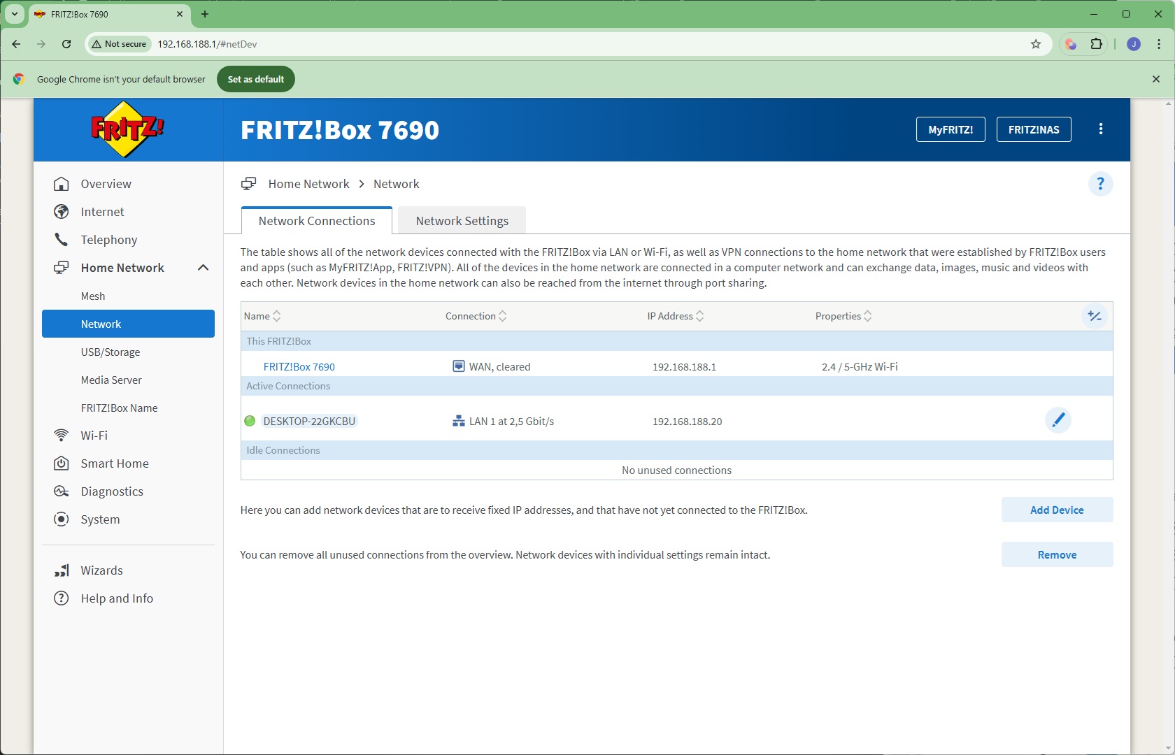Bookmark this page with the star icon
The height and width of the screenshot is (755, 1175).
(x=1036, y=44)
